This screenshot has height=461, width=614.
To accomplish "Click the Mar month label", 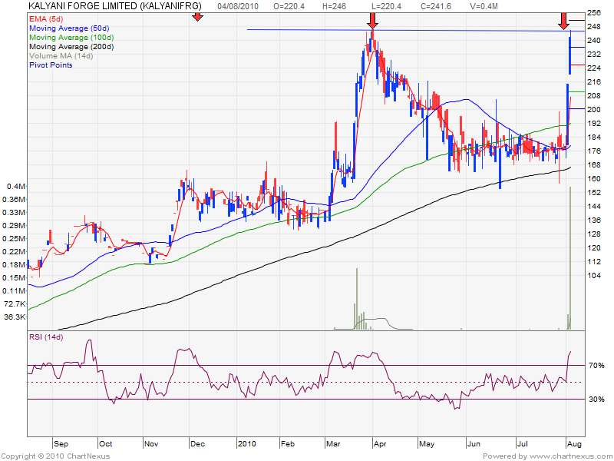I will coord(333,444).
